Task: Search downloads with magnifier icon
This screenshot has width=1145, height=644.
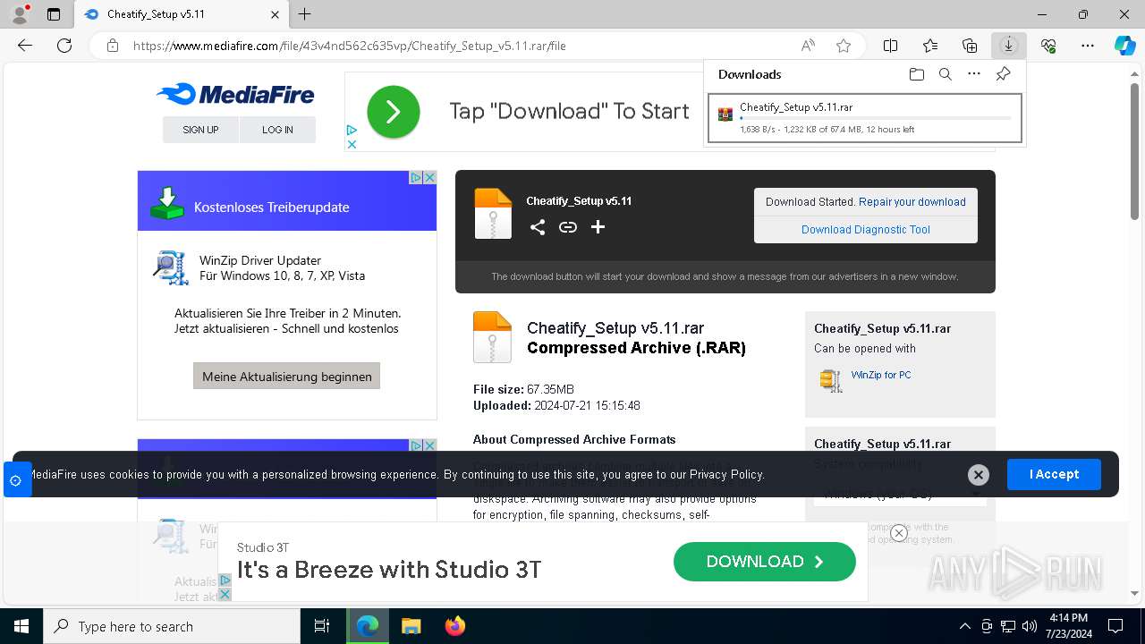Action: point(946,74)
